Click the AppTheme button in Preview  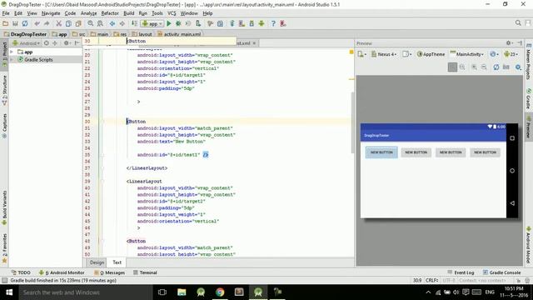(x=431, y=54)
